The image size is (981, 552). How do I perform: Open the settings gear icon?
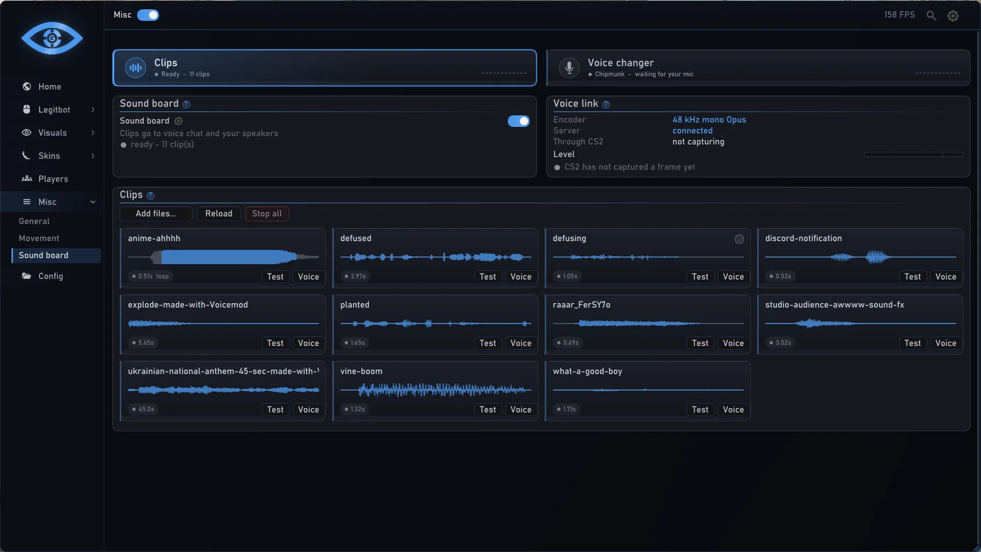(953, 16)
